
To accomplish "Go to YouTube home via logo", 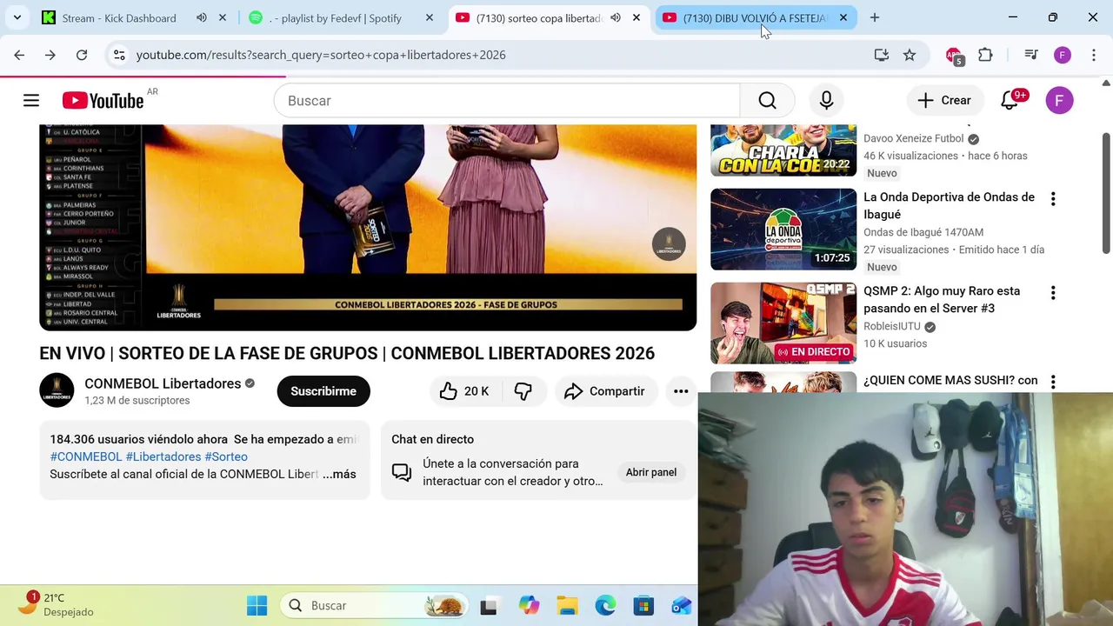I will click(x=103, y=101).
